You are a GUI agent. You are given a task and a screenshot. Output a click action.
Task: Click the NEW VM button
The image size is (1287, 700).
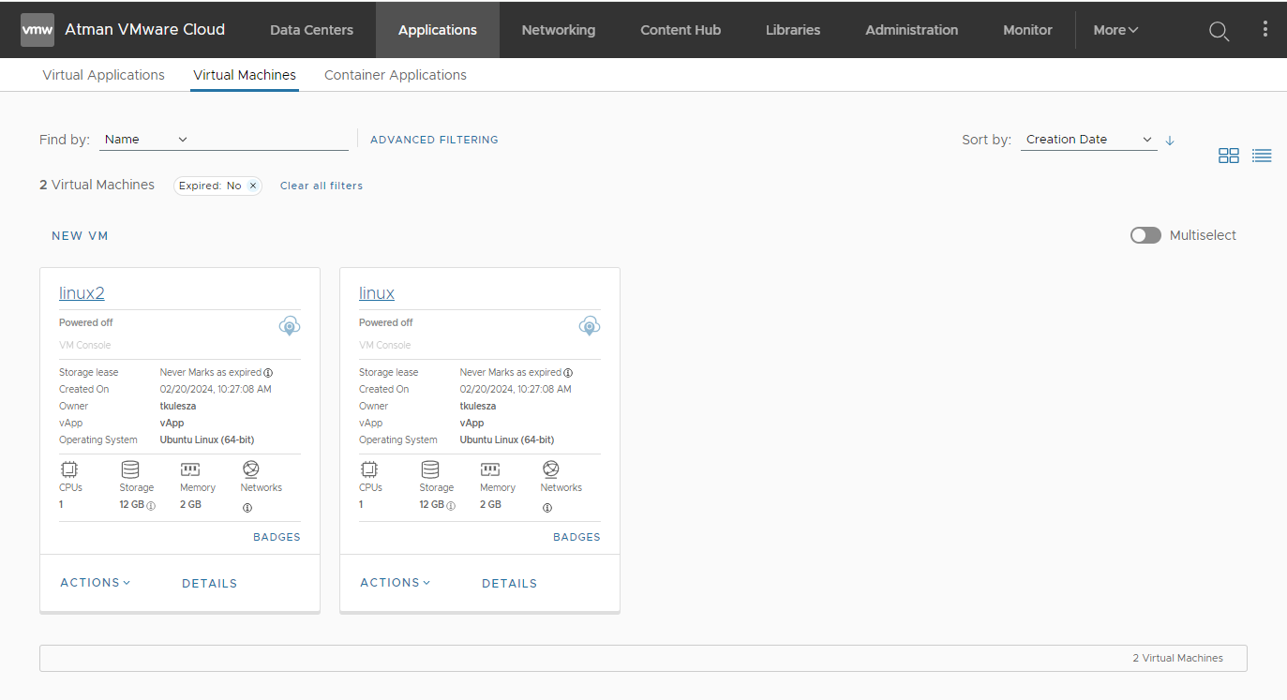point(80,236)
